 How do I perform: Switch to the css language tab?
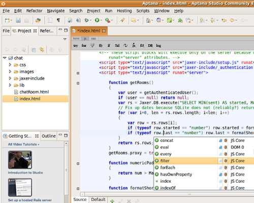pos(93,39)
